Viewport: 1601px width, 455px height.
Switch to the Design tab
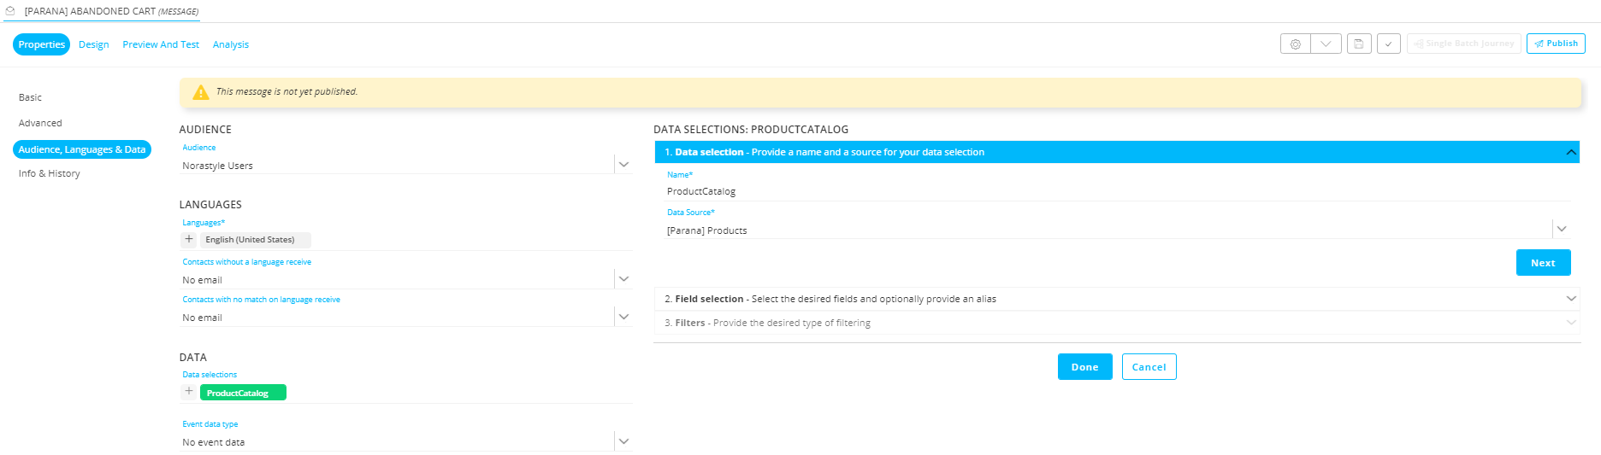click(94, 44)
